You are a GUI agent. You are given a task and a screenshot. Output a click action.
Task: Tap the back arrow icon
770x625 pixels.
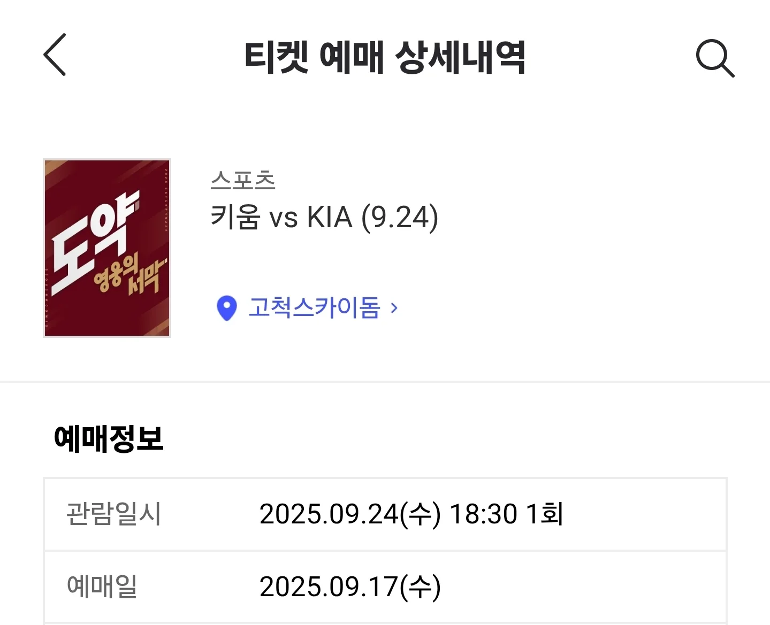(55, 55)
